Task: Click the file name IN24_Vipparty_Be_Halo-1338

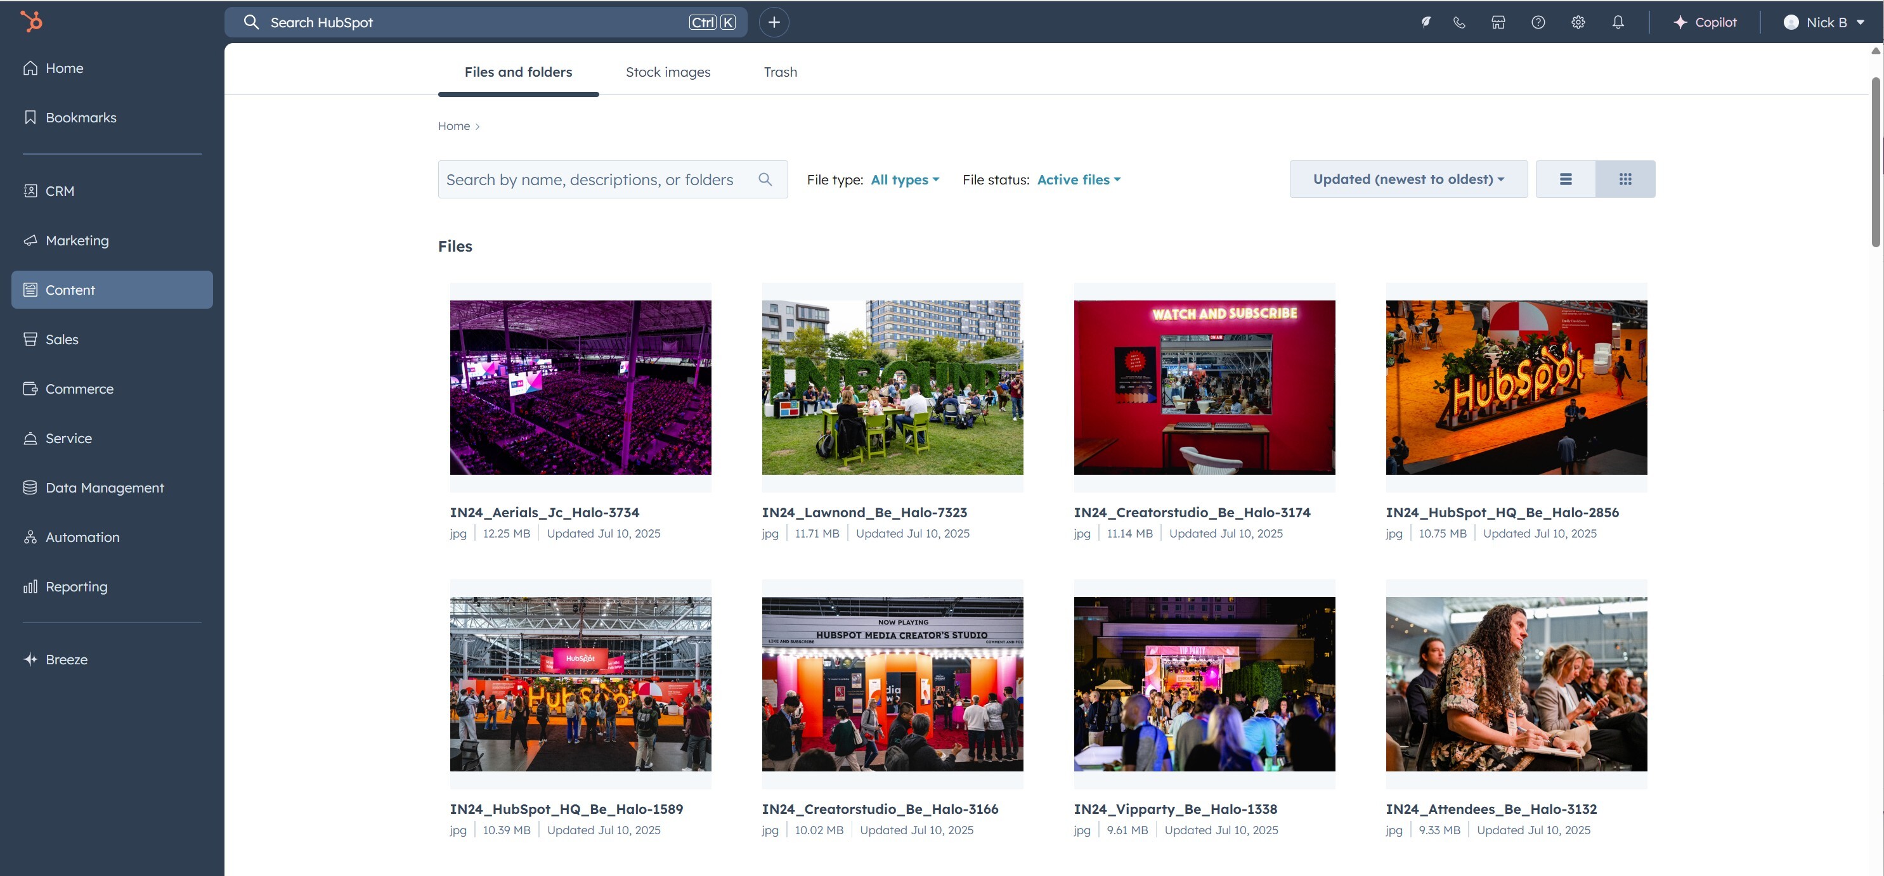Action: click(x=1175, y=809)
